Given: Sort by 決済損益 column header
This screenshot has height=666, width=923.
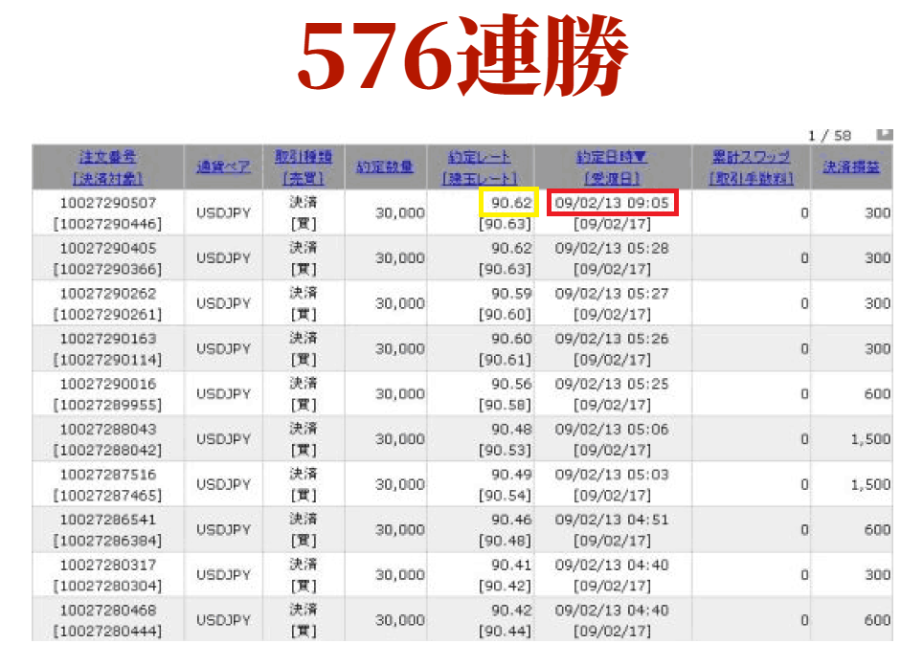Looking at the screenshot, I should click(851, 167).
